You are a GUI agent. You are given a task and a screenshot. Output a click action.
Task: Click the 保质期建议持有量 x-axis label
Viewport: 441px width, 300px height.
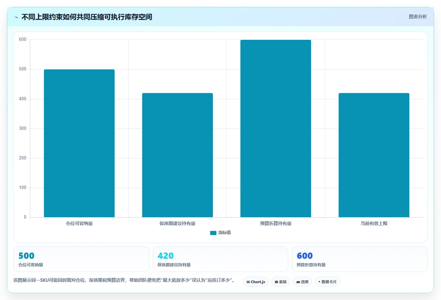tap(178, 223)
